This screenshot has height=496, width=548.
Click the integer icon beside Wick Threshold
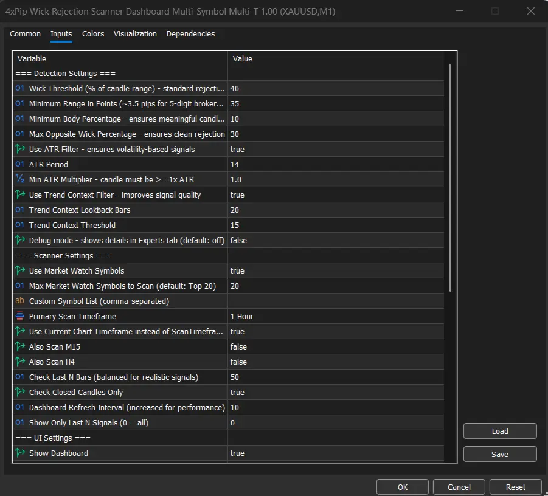coord(19,89)
